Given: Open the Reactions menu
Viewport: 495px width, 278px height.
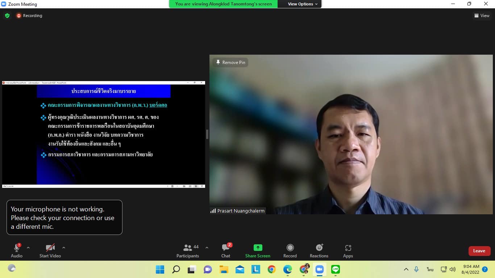Looking at the screenshot, I should click(319, 251).
